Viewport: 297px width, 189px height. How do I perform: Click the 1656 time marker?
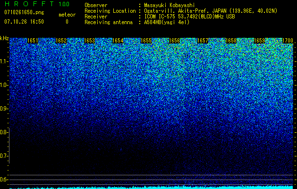click(x=174, y=41)
